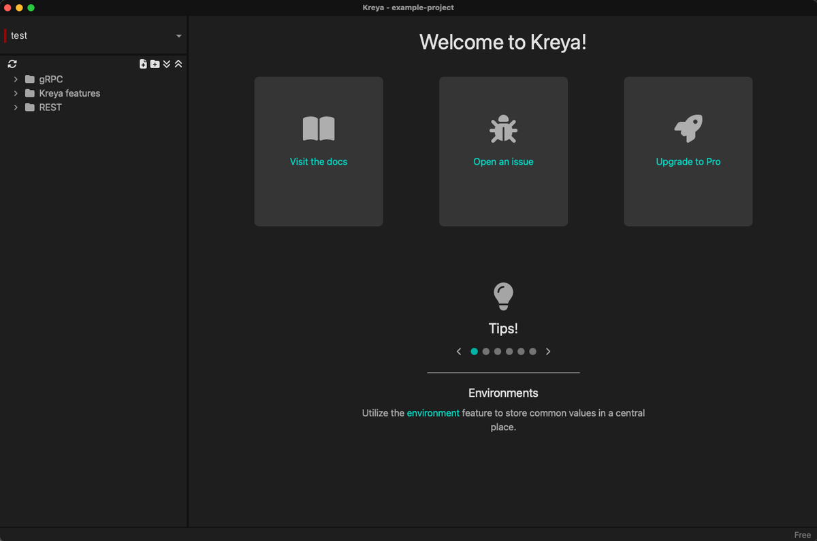
Task: Click the bug icon on the issue card
Action: tap(503, 128)
